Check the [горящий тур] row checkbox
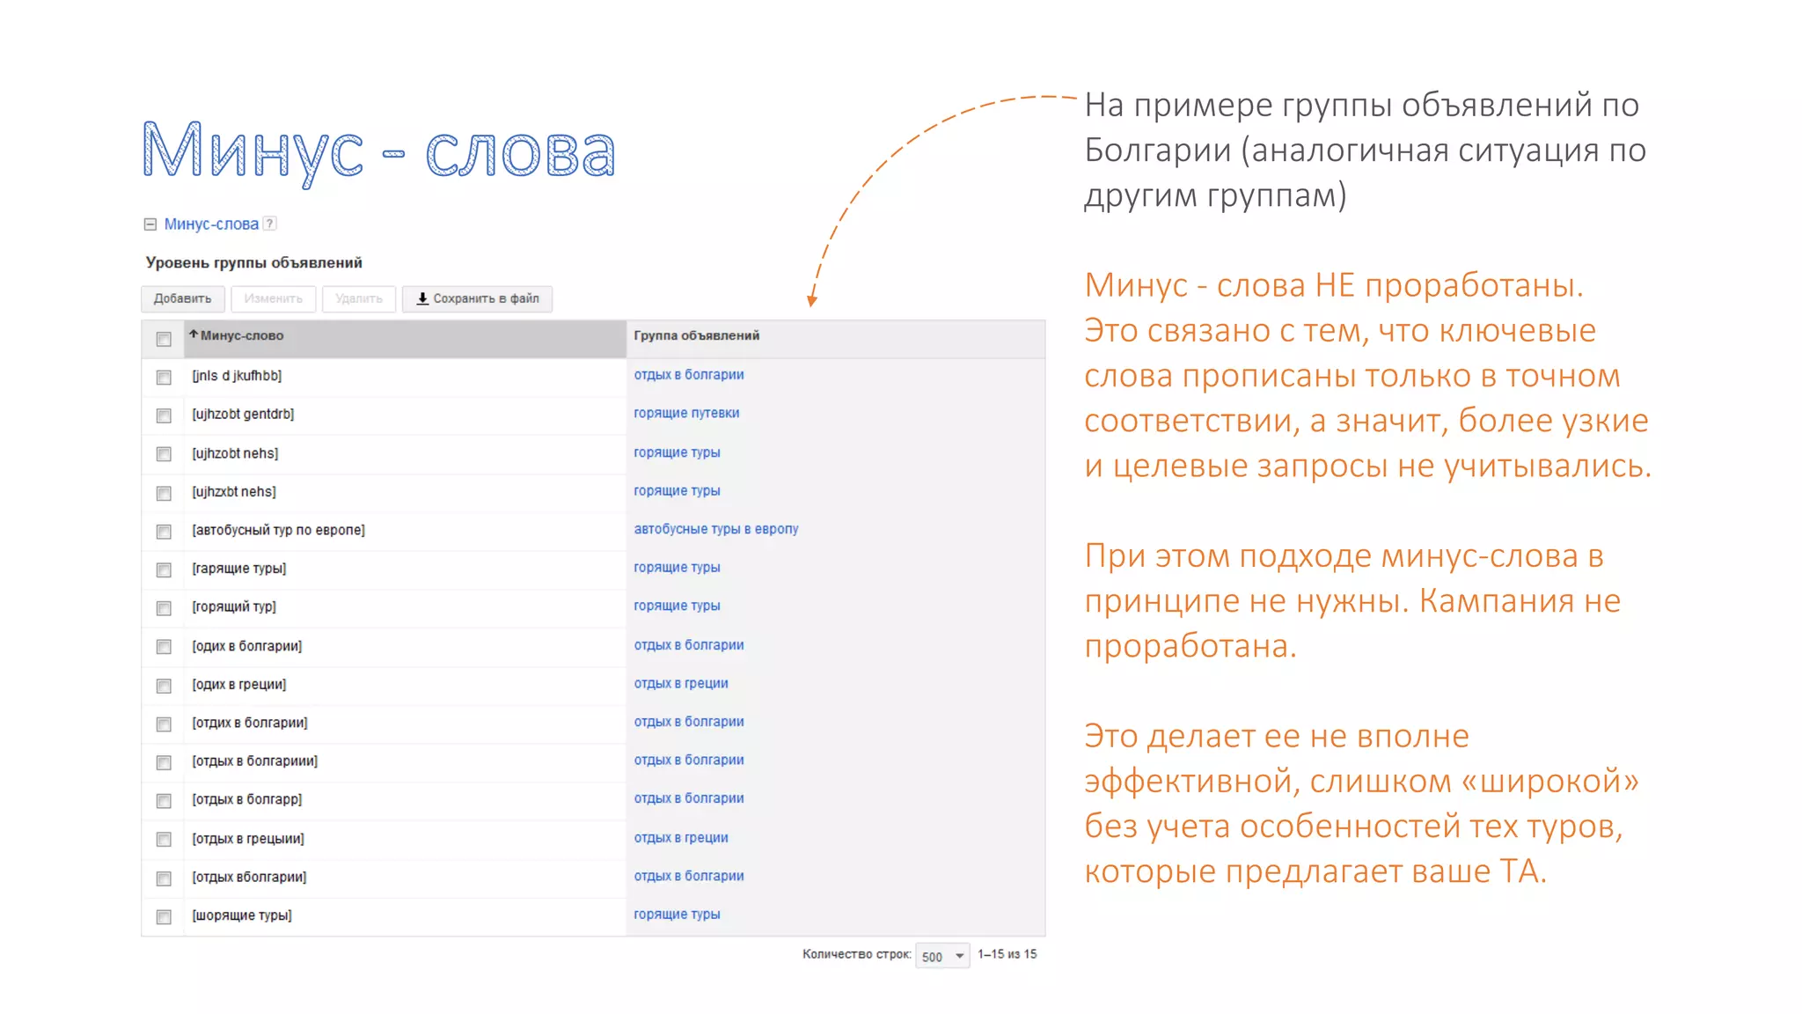Screen dimensions: 1802x1014 164,608
